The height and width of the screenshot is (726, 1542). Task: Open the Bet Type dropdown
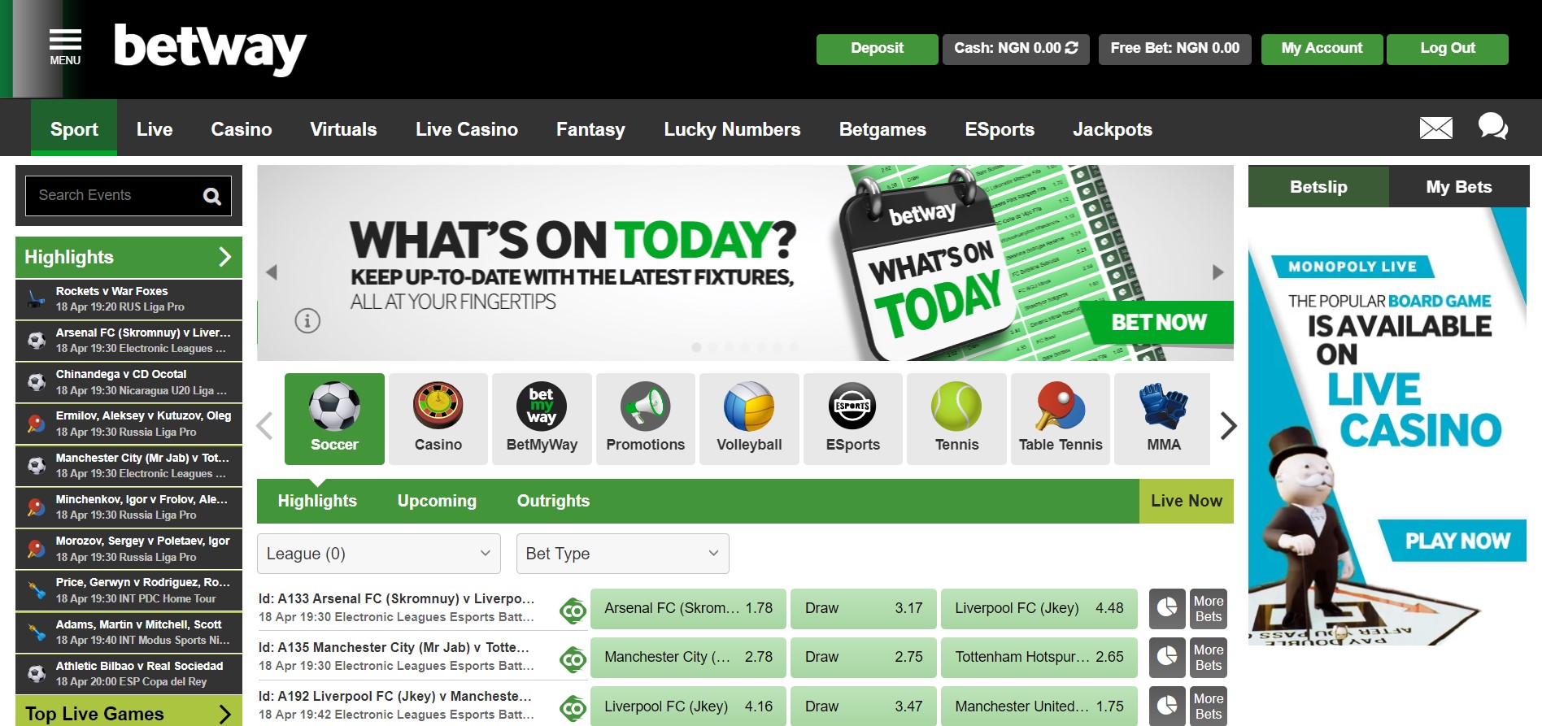[623, 554]
